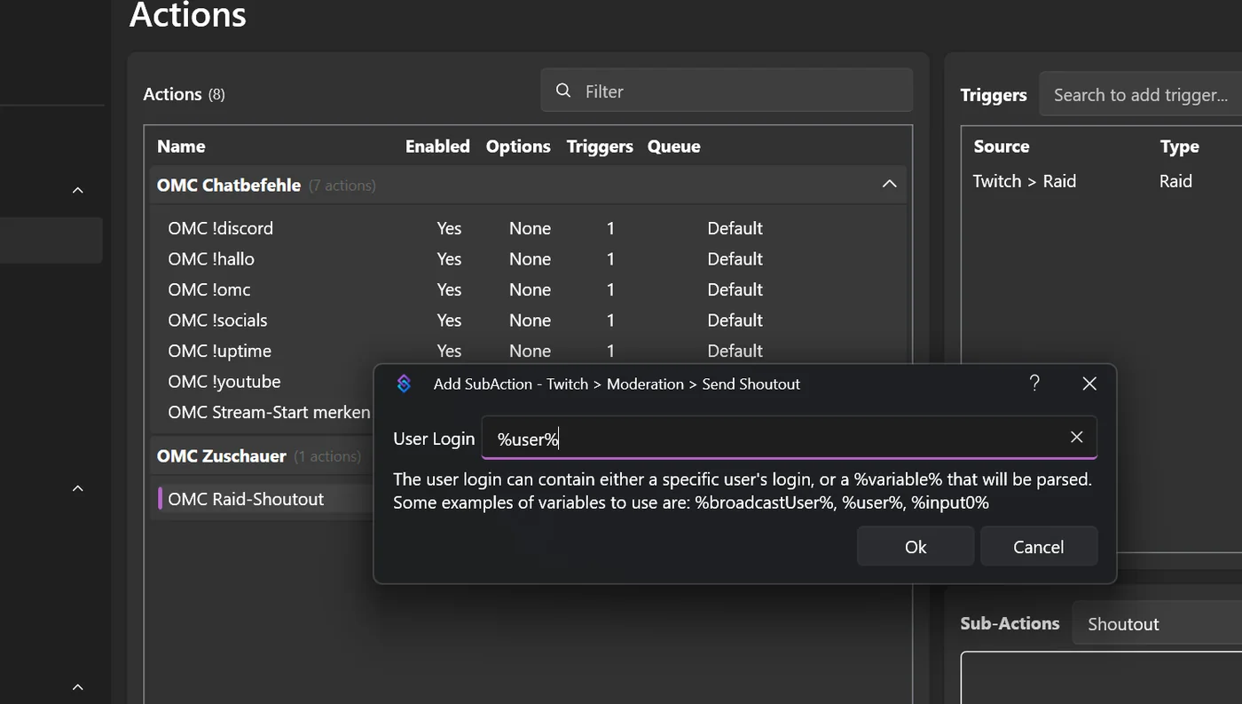The width and height of the screenshot is (1242, 704).
Task: Click the Yes cell for OMC !discord
Action: click(x=449, y=228)
